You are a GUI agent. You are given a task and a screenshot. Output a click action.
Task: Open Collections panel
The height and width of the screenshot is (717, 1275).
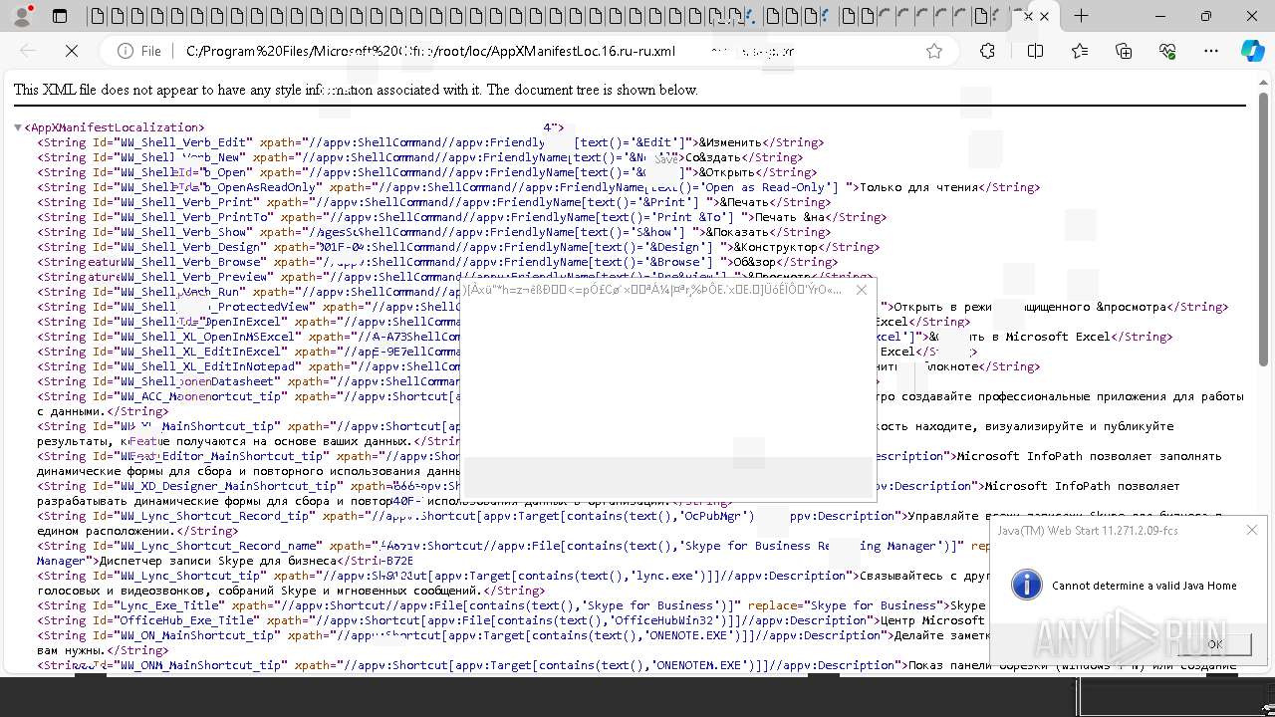1124,51
